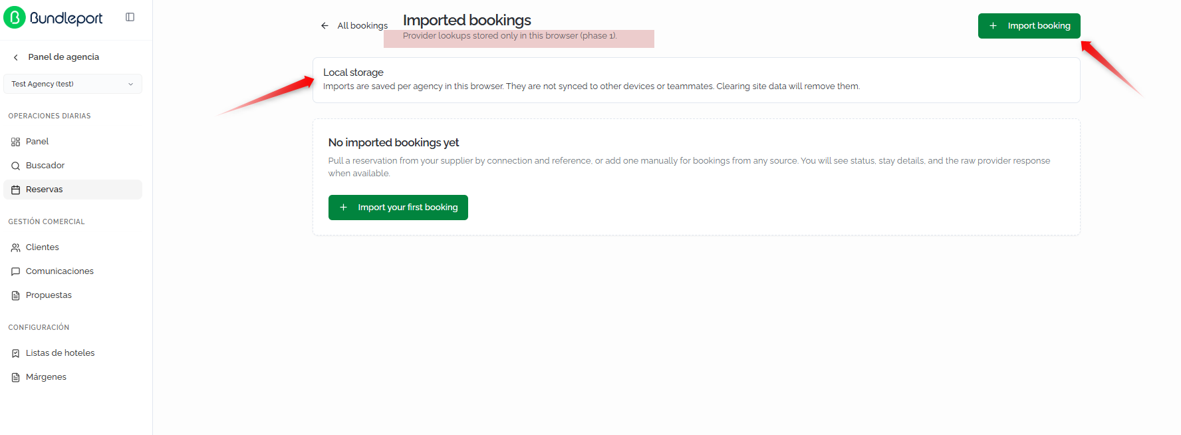
Task: Click the No imported bookings yet heading
Action: click(x=394, y=142)
